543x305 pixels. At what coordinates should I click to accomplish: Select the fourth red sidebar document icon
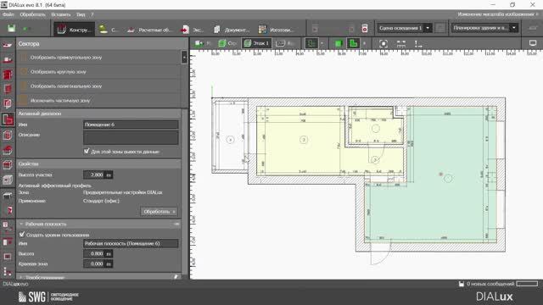click(8, 89)
